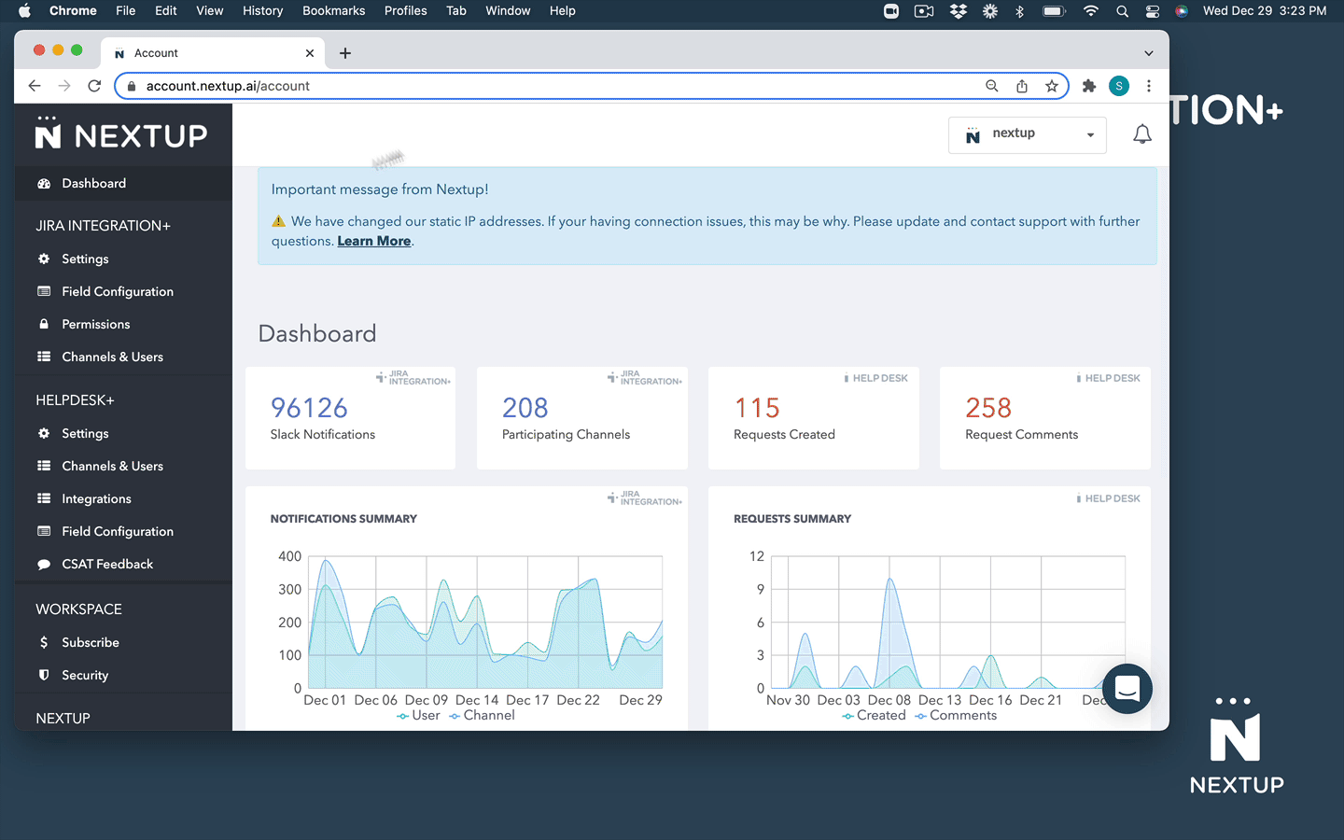1344x840 pixels.
Task: Expand the tab search chevron in Chrome
Action: coord(1149,53)
